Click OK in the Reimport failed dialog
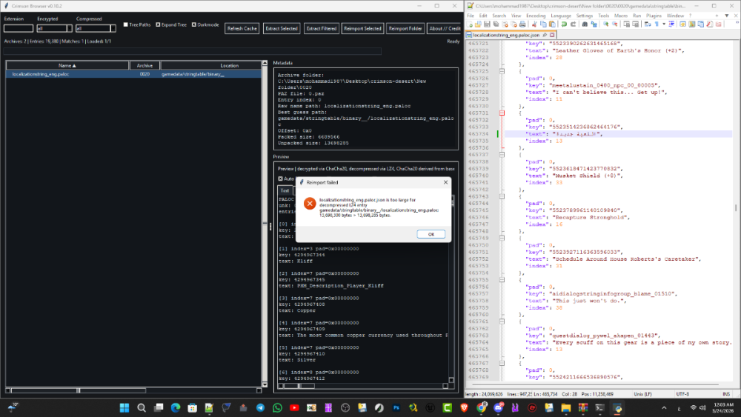 [x=431, y=234]
